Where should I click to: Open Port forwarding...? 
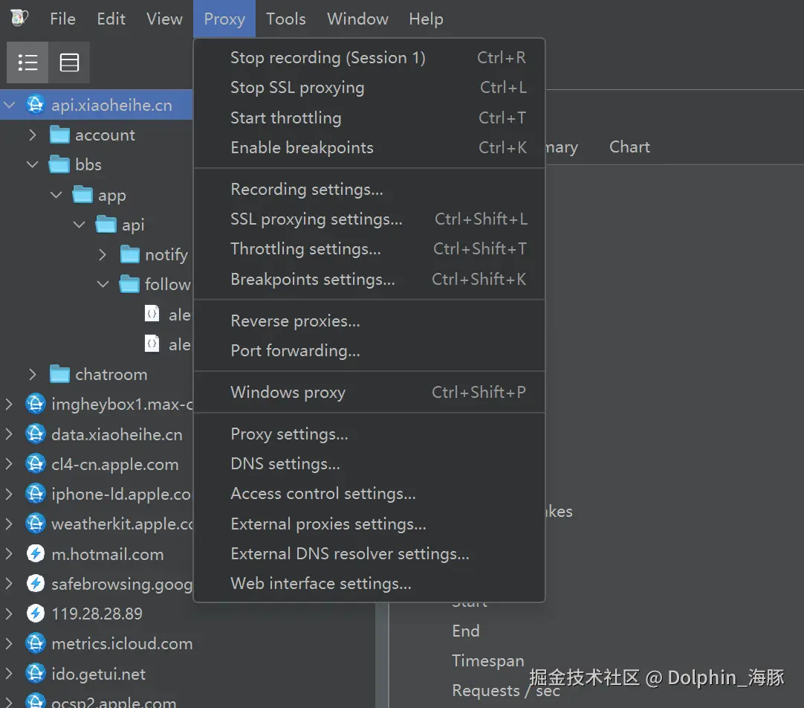(x=369, y=350)
